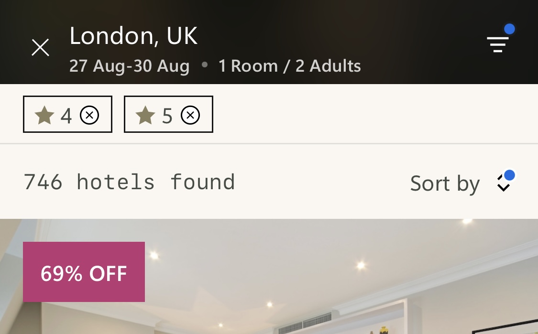Tap the blue dot on filter icon

(x=509, y=29)
